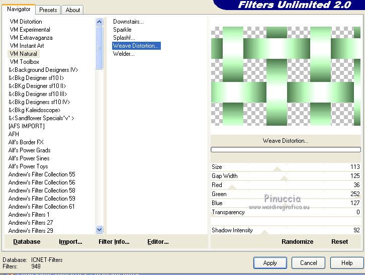The height and width of the screenshot is (275, 365).
Task: Select &<Bkg Designers sf10 IV> category
Action: (x=39, y=102)
